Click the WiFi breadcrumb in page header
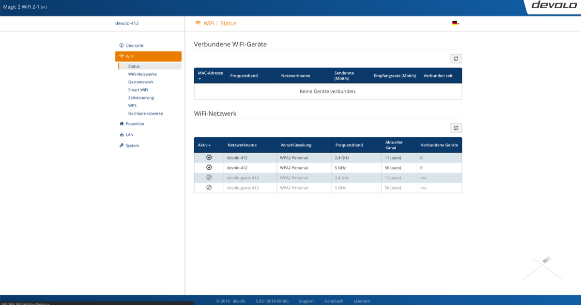Image resolution: width=581 pixels, height=305 pixels. click(209, 23)
